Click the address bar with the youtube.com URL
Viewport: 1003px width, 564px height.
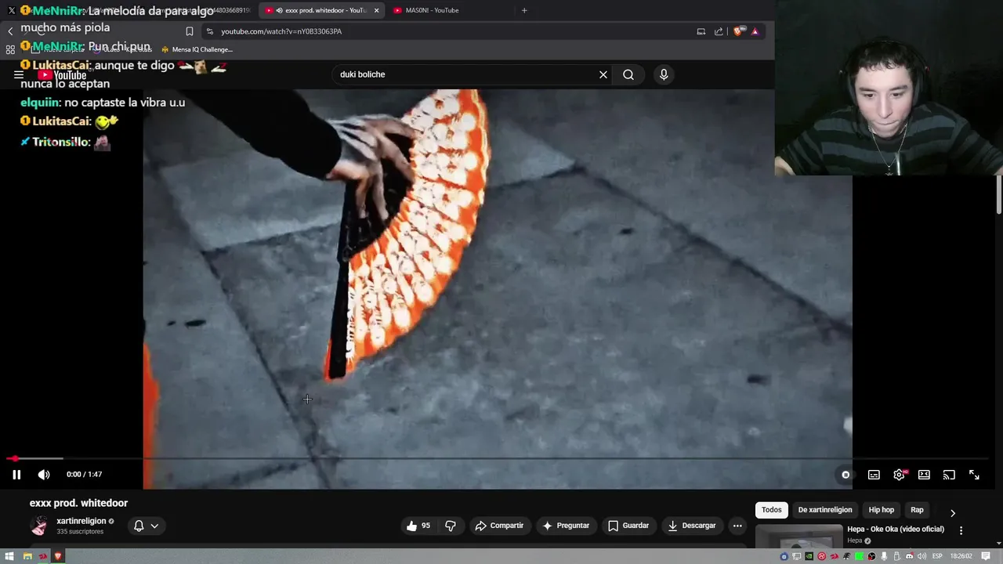click(x=447, y=31)
